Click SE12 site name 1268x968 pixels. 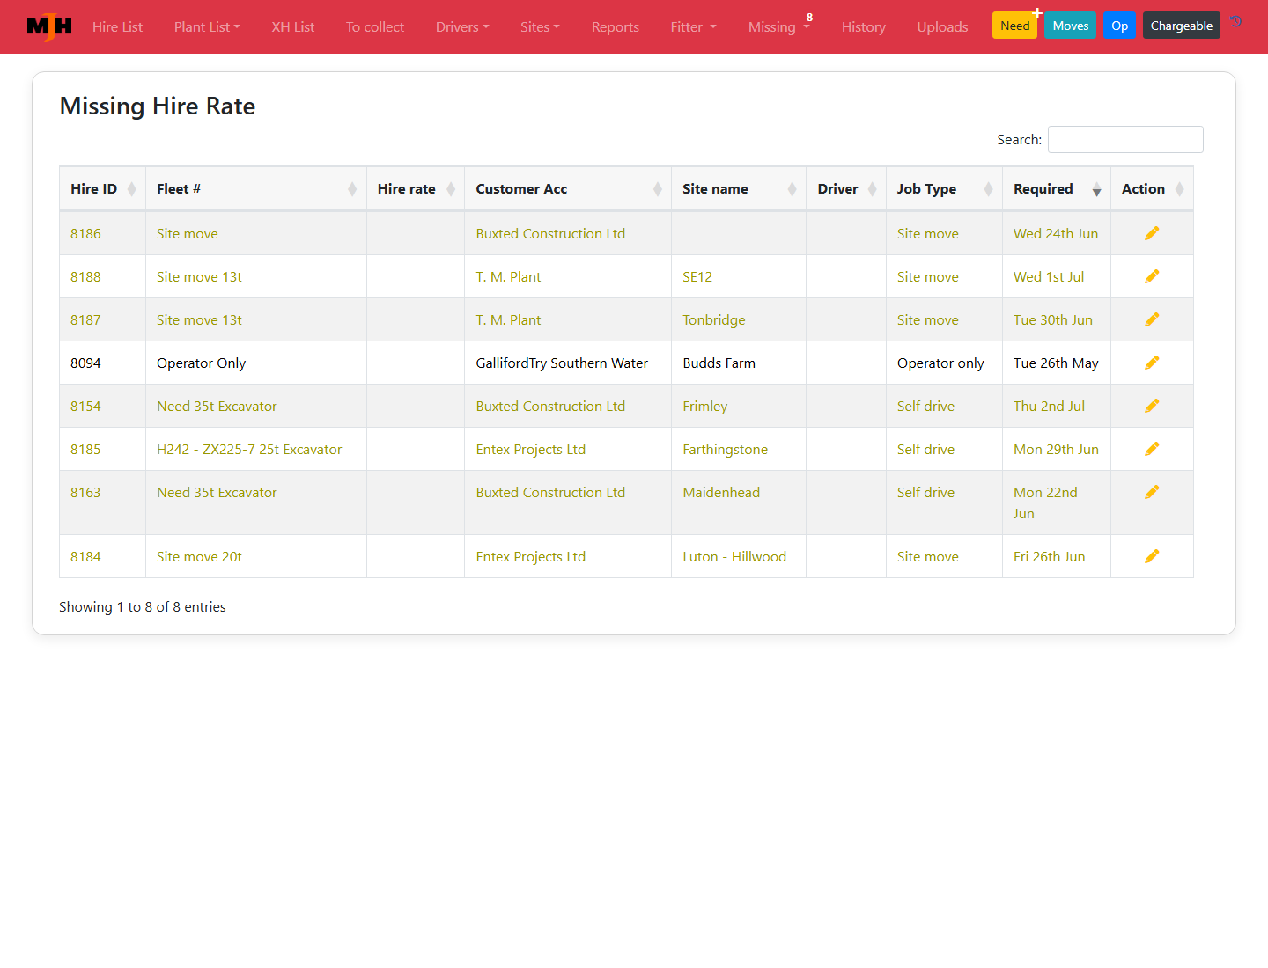697,276
